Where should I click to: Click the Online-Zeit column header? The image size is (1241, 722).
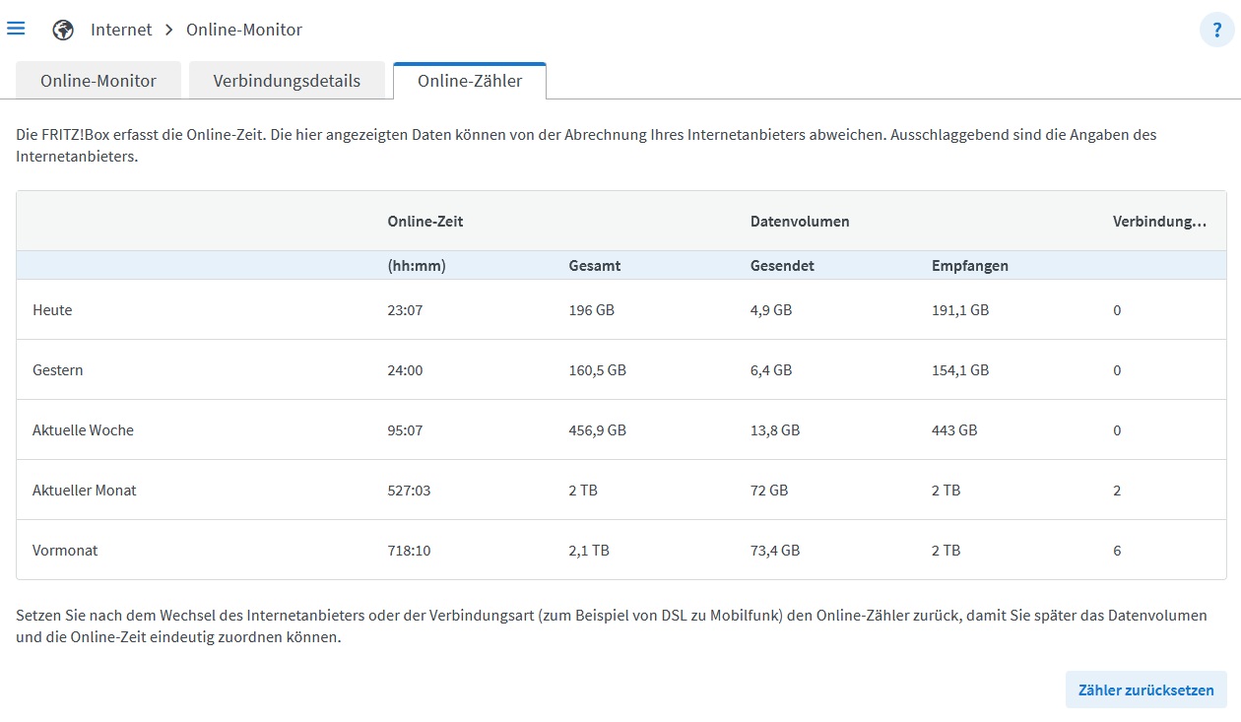pos(425,222)
